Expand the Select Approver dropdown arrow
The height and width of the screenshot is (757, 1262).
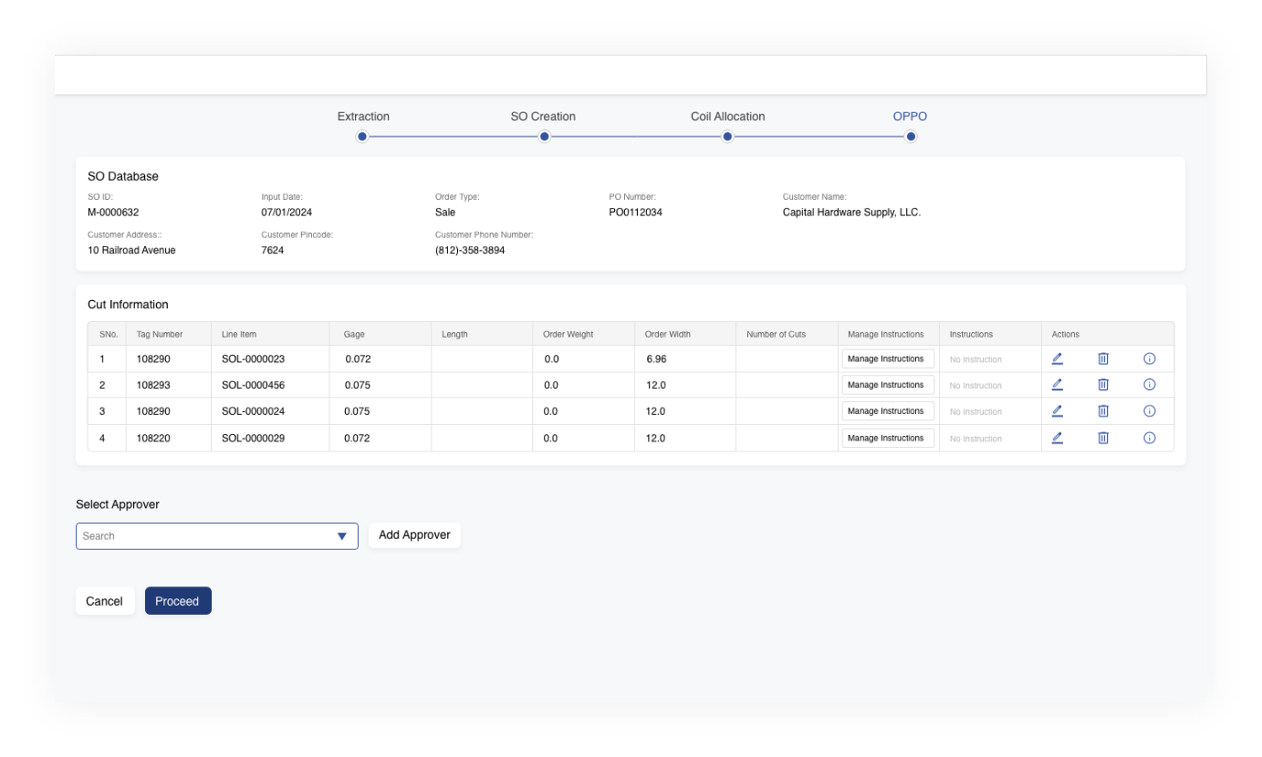point(341,536)
